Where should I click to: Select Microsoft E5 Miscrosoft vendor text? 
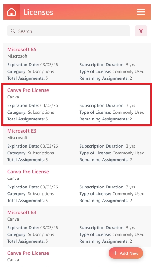coord(17,56)
